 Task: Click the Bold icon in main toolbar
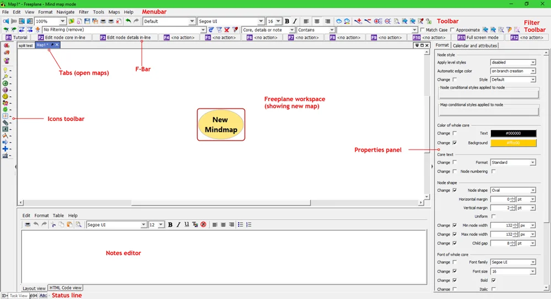[x=287, y=21]
